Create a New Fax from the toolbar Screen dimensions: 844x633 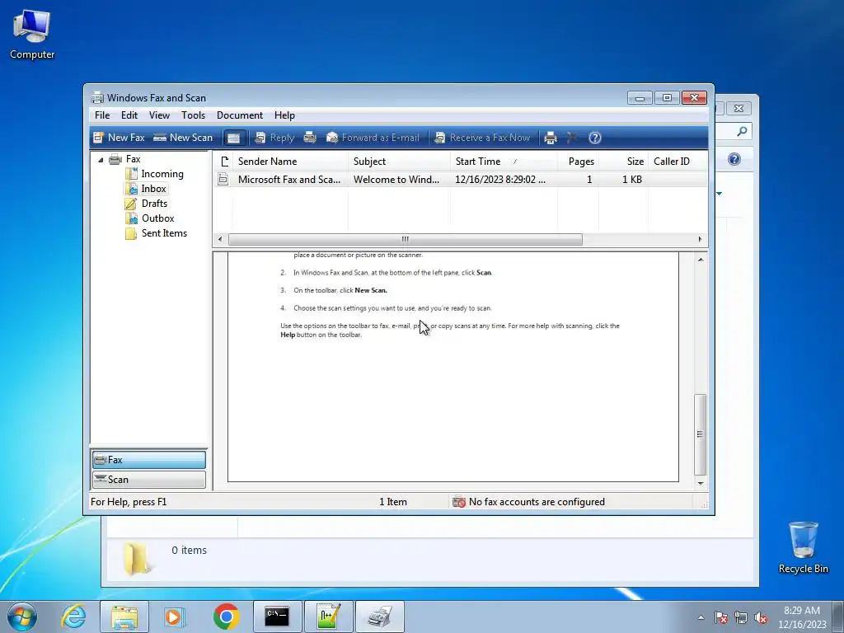(x=119, y=138)
